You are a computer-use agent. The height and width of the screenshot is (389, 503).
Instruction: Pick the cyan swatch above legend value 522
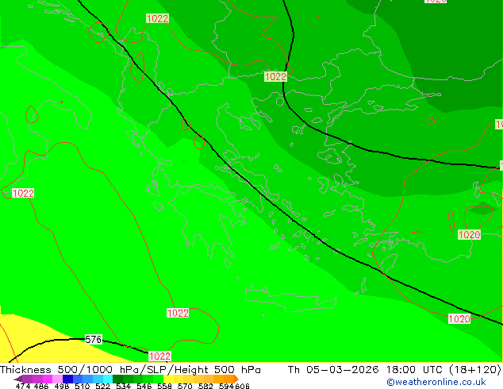click(108, 379)
